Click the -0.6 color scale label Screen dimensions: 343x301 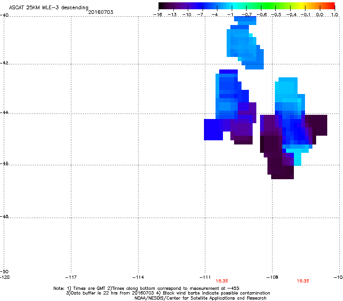261,15
